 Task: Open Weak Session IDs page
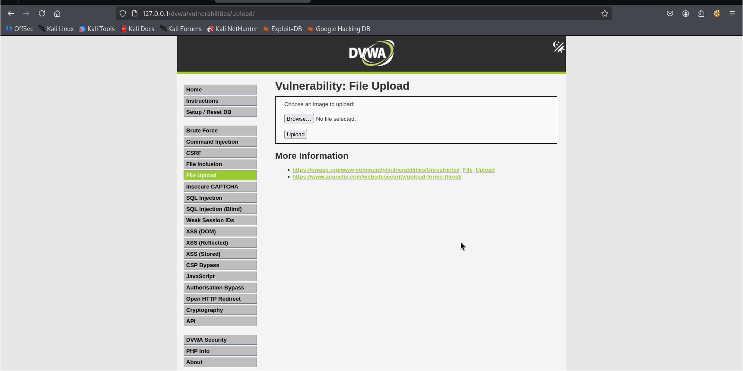pyautogui.click(x=220, y=220)
